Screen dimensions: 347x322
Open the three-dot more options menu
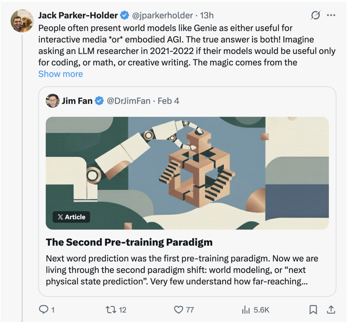click(331, 15)
